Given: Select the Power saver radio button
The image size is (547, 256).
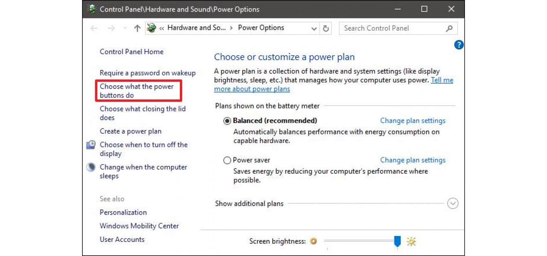Looking at the screenshot, I should pos(227,160).
